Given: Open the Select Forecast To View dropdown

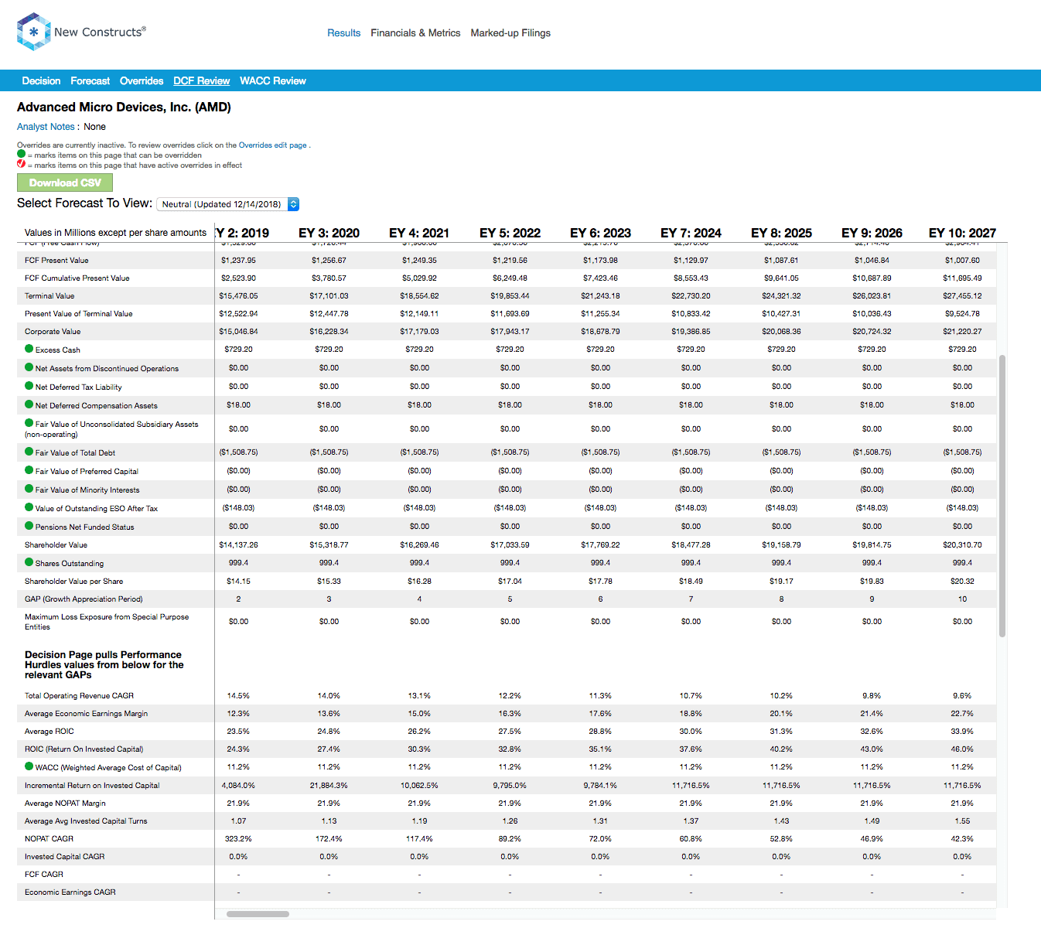Looking at the screenshot, I should pyautogui.click(x=228, y=204).
